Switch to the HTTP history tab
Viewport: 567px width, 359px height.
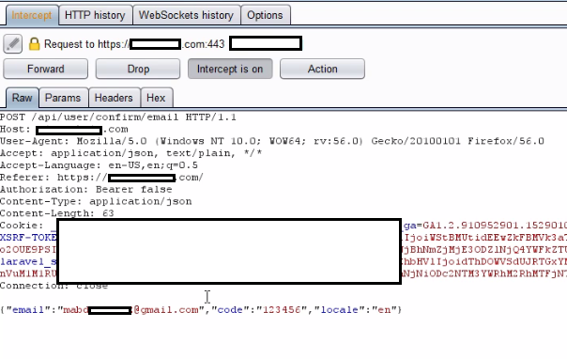(95, 15)
